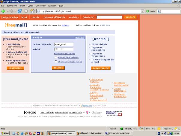Switch to the utazás navigation tab
This screenshot has height=136, width=181.
36,17
